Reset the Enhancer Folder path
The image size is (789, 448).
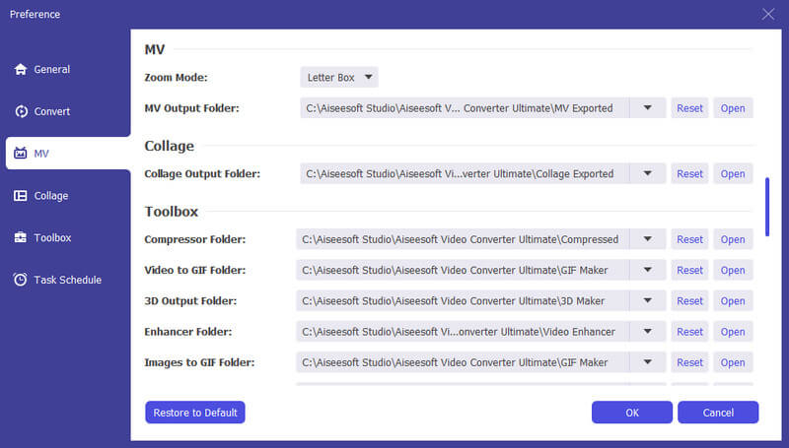pos(689,332)
